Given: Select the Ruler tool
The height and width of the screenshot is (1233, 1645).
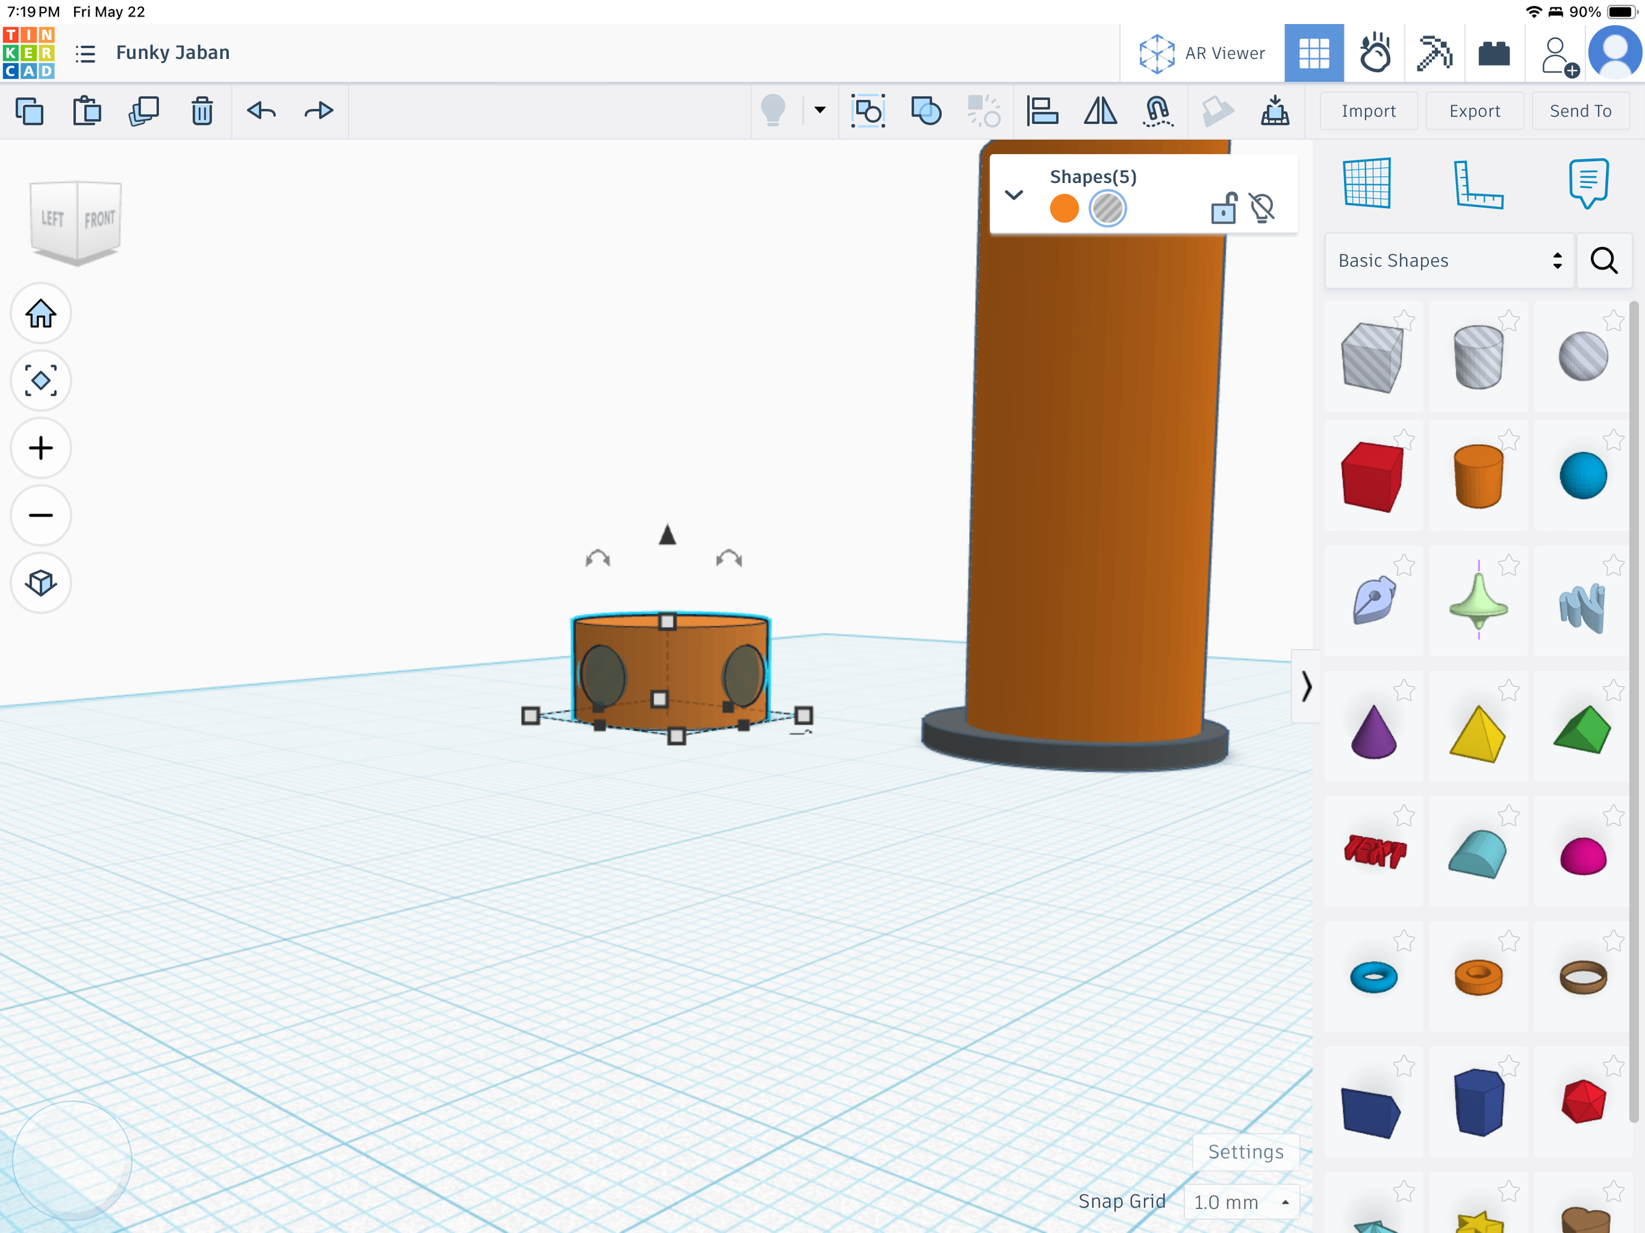Looking at the screenshot, I should click(x=1478, y=184).
